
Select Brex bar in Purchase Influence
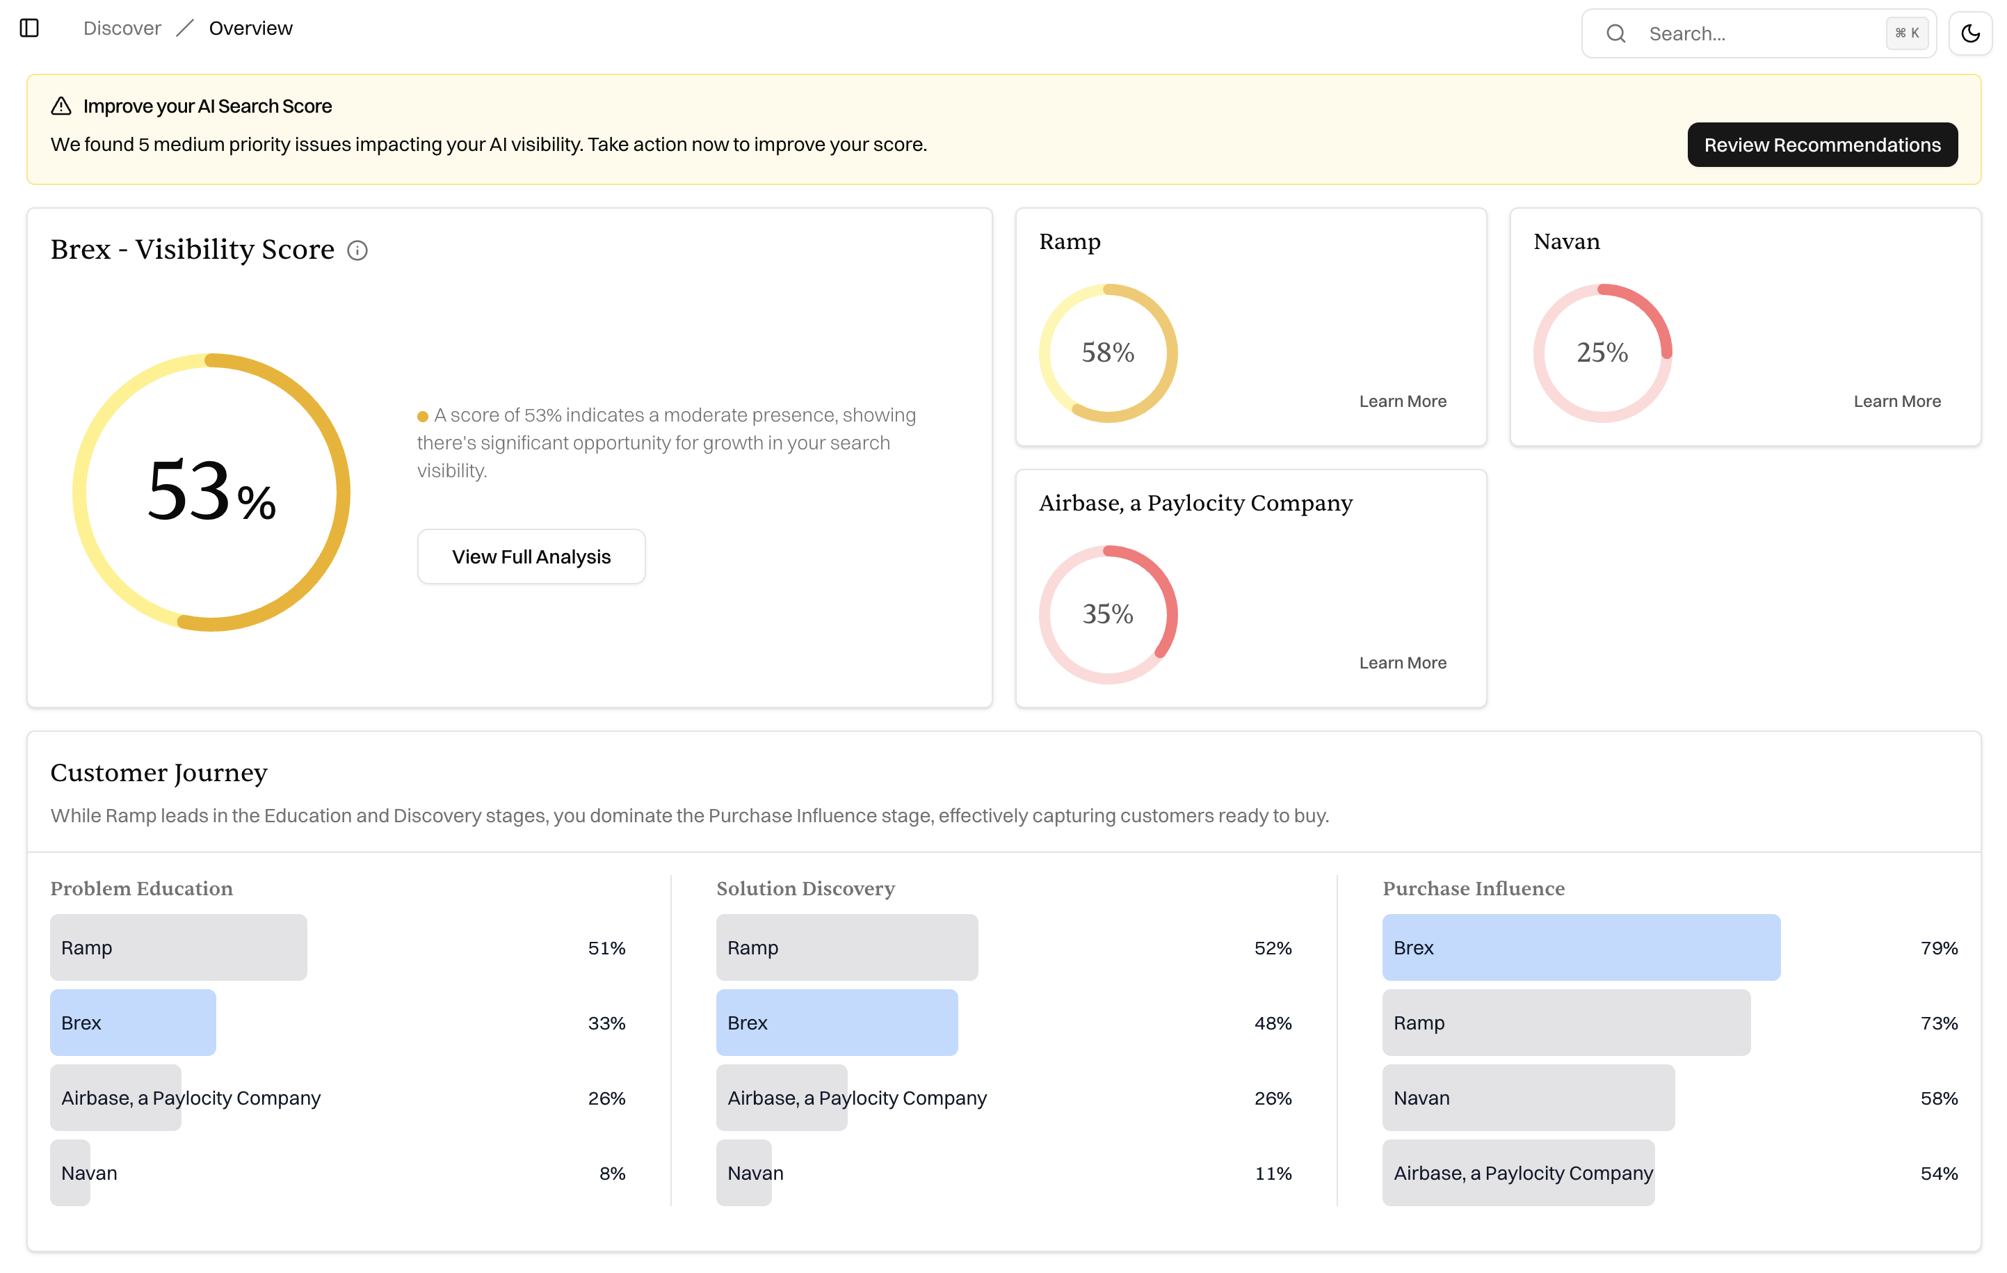click(x=1580, y=947)
